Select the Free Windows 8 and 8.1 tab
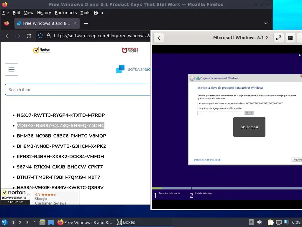Screen dimensions: 302x227 coord(47,23)
